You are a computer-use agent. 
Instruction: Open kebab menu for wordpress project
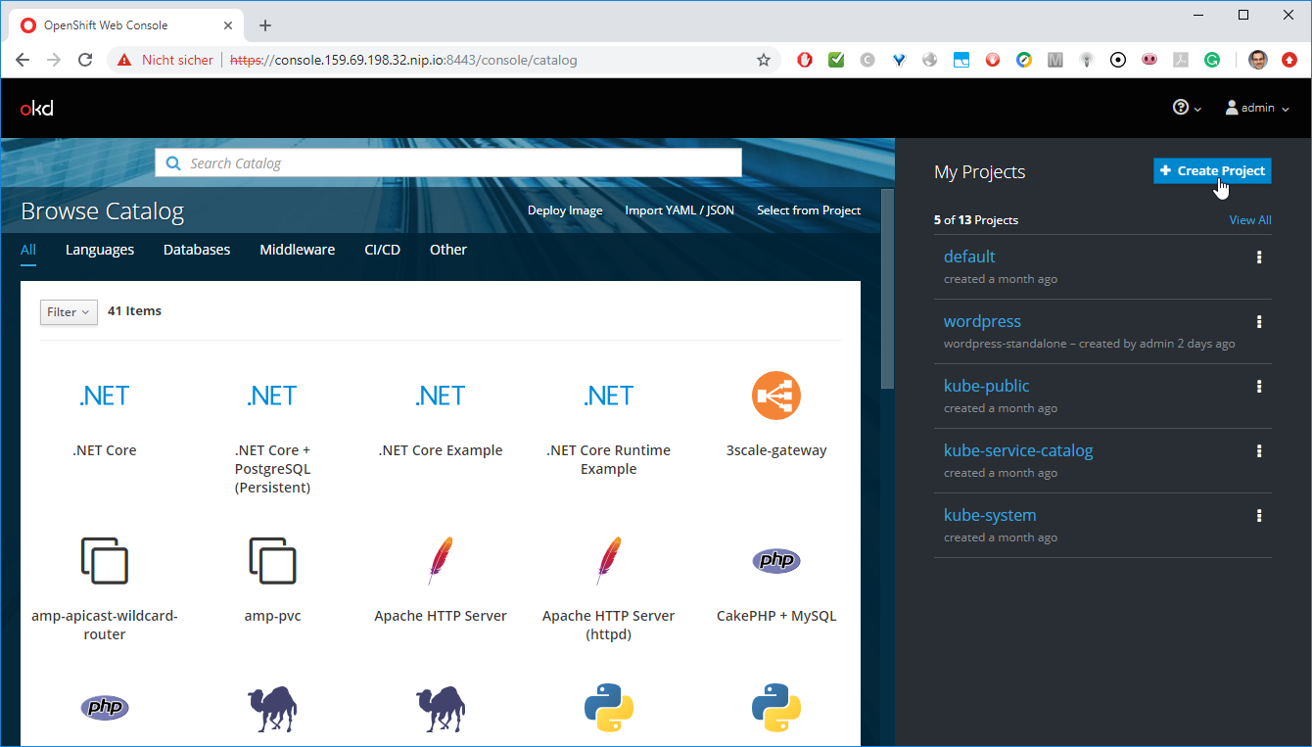[1259, 322]
